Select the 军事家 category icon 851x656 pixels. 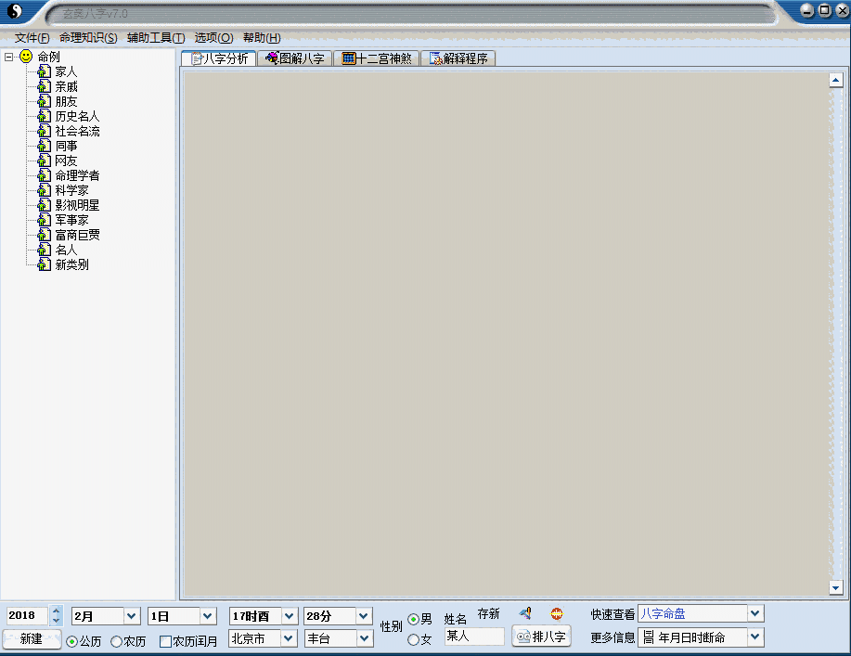pyautogui.click(x=44, y=219)
